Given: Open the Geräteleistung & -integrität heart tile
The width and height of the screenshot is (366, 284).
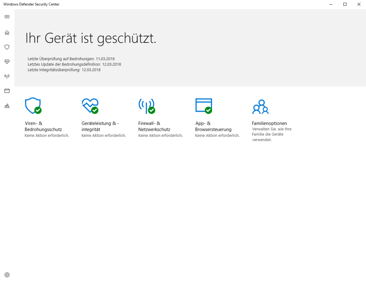Looking at the screenshot, I should point(90,106).
